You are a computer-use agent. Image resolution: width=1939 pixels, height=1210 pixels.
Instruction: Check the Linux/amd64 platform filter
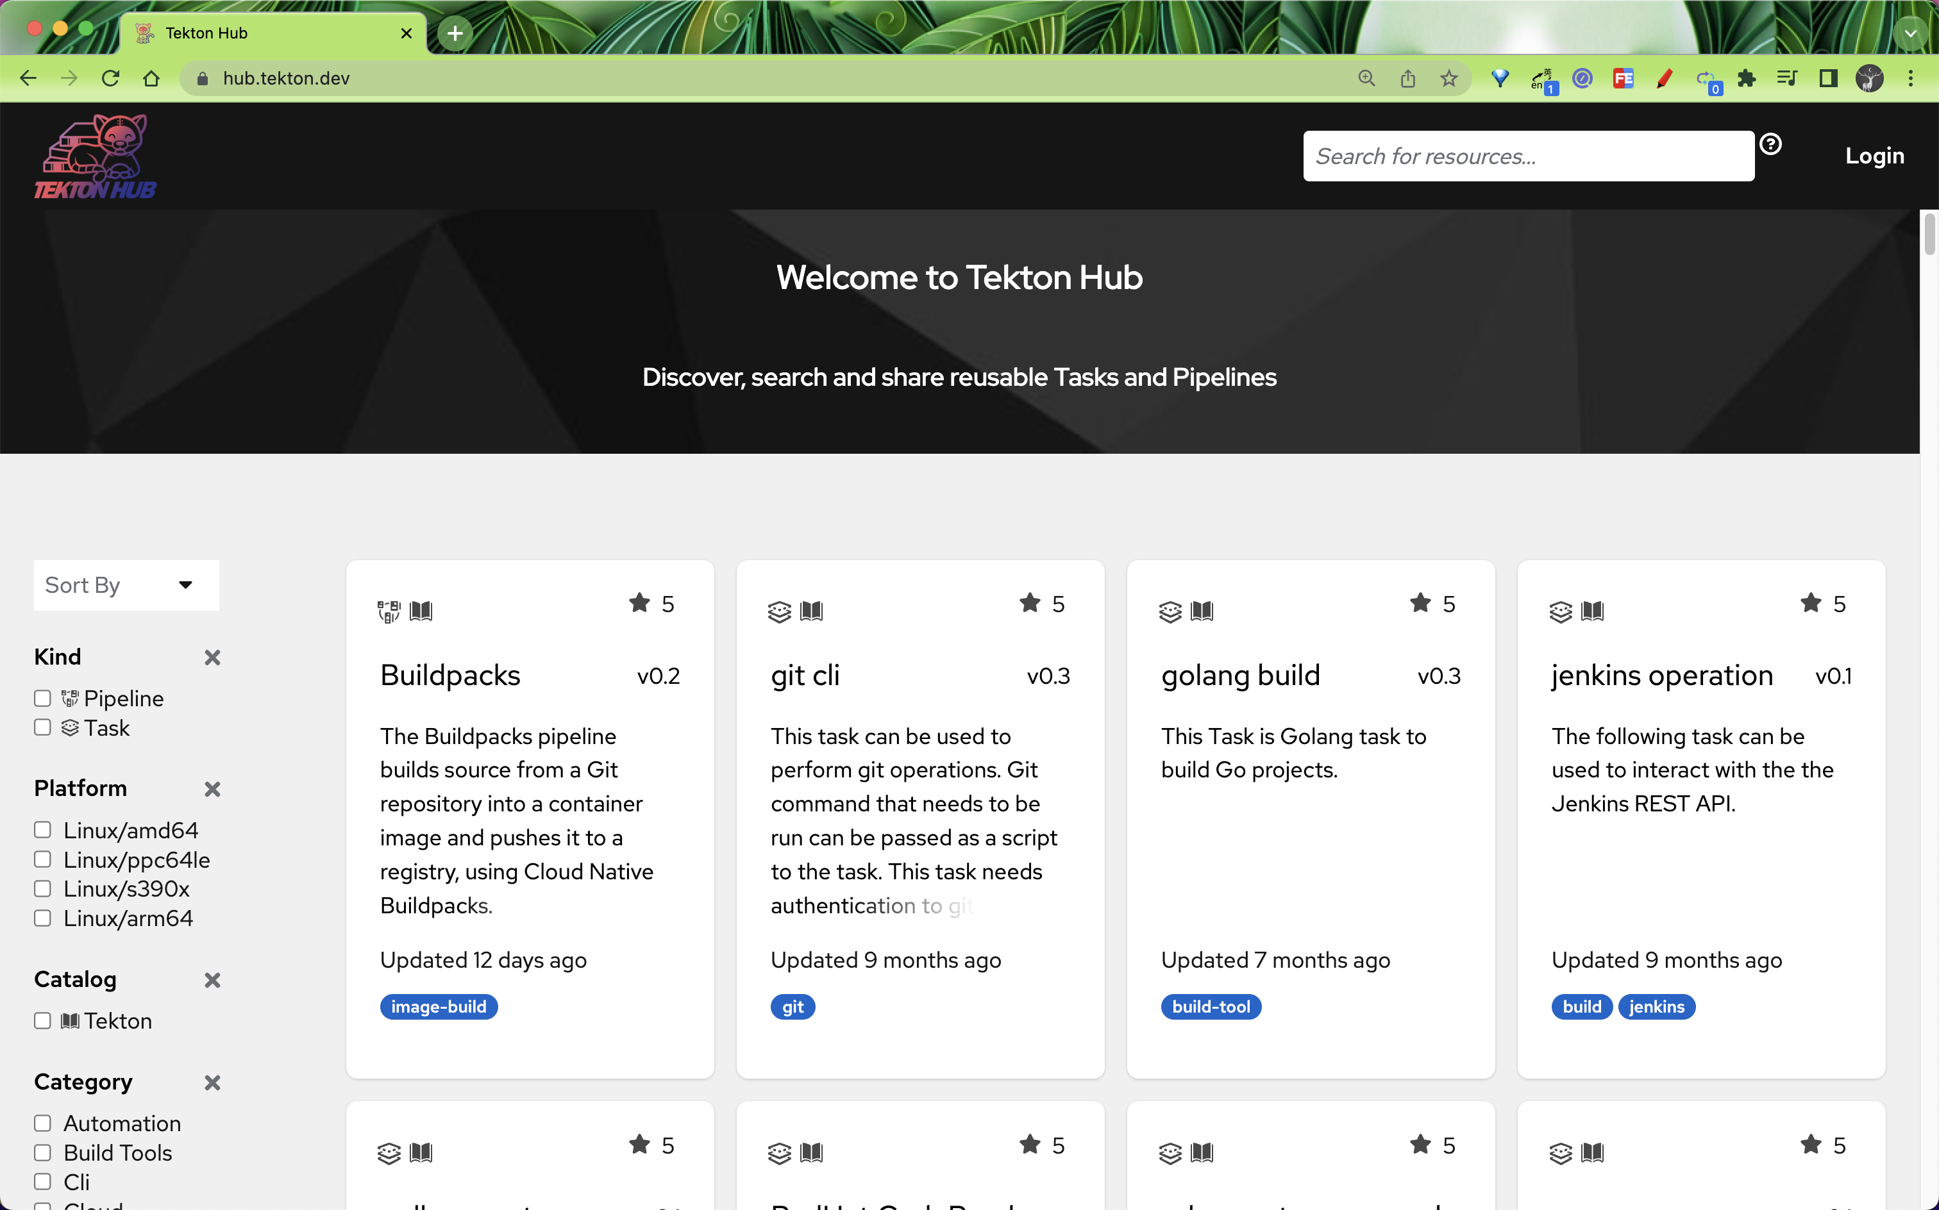[x=42, y=830]
